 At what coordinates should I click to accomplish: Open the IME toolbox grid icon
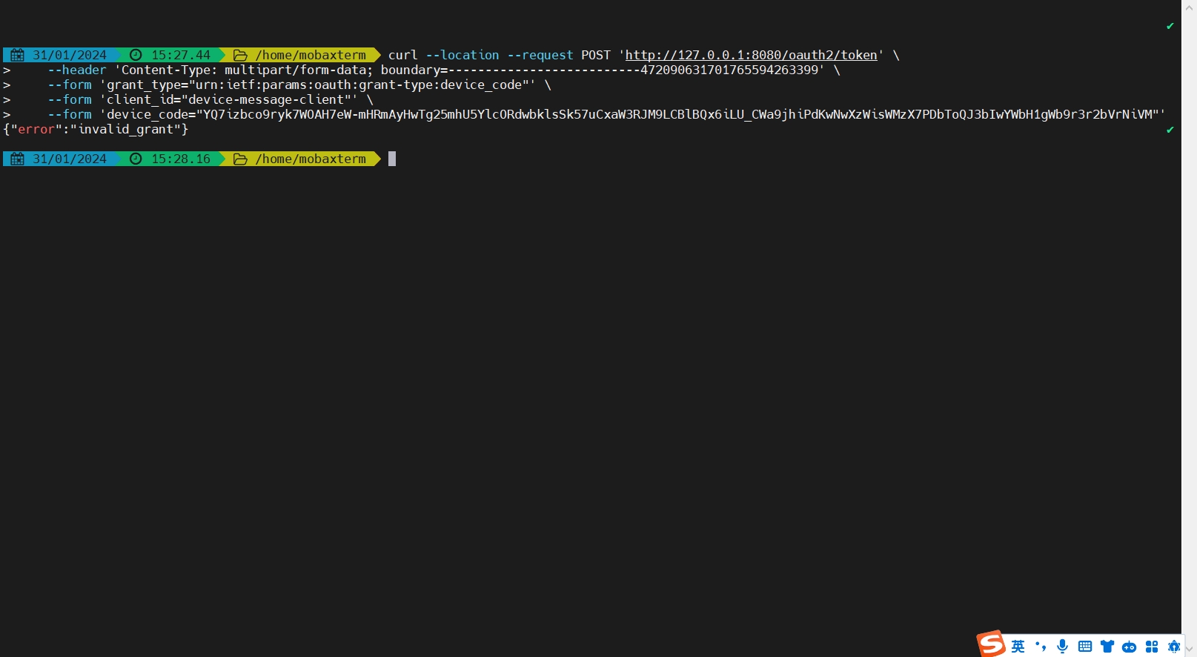(1152, 647)
